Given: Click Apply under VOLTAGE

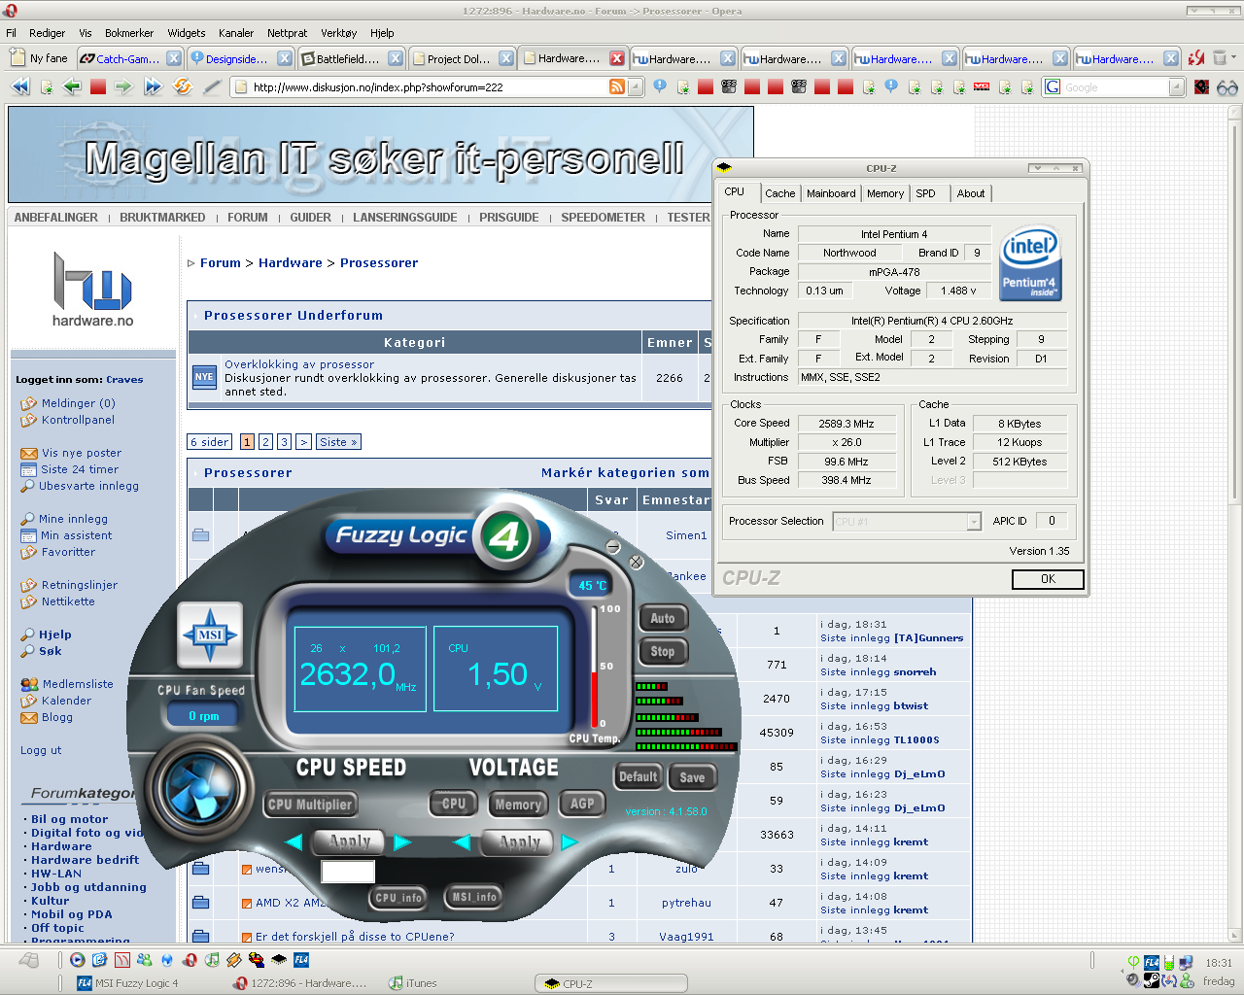Looking at the screenshot, I should (x=520, y=842).
